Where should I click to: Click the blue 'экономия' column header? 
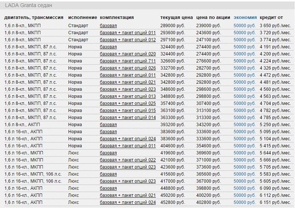(x=245, y=17)
